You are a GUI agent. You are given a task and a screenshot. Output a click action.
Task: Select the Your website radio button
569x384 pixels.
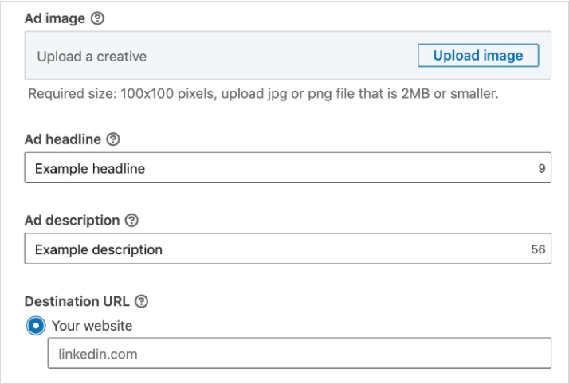click(x=36, y=326)
